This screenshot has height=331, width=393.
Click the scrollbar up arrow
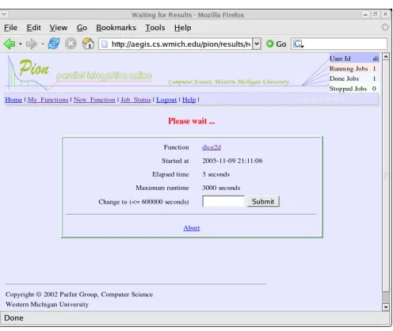point(386,56)
